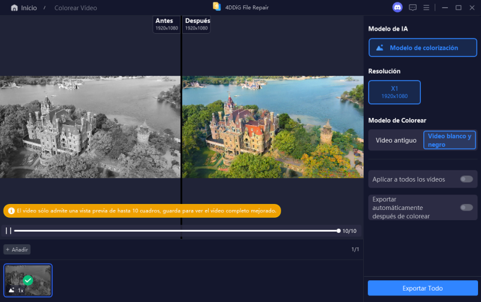Viewport: 481px width, 302px height.
Task: Select the Vídeo blanco y negro option
Action: pyautogui.click(x=449, y=140)
